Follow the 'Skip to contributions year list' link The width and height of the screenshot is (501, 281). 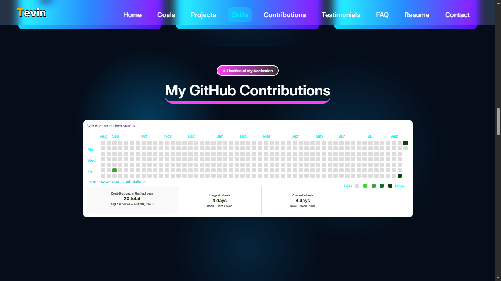(x=111, y=126)
